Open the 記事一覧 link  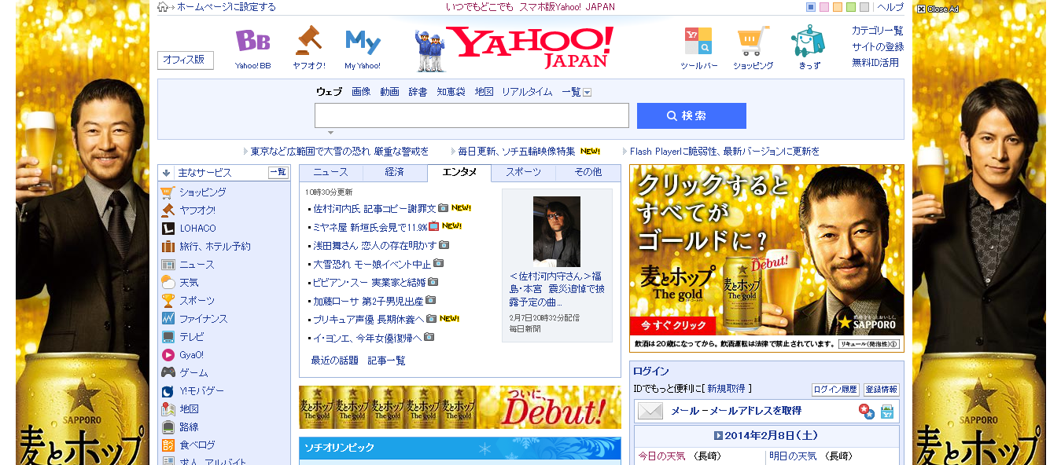coord(387,361)
